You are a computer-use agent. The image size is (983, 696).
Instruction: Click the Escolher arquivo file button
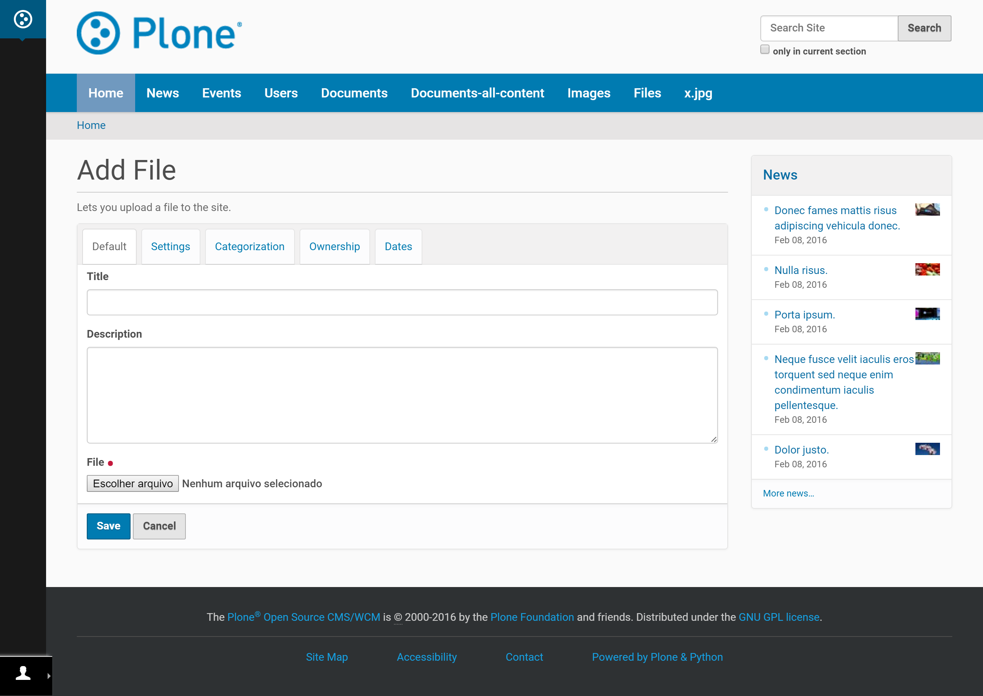pos(133,483)
